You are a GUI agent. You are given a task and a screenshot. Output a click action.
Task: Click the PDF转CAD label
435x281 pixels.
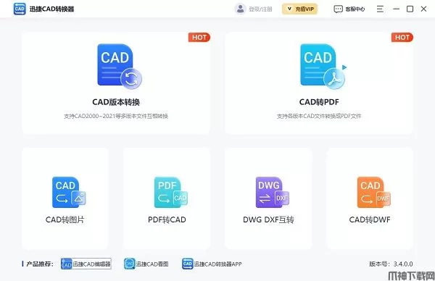pyautogui.click(x=167, y=219)
